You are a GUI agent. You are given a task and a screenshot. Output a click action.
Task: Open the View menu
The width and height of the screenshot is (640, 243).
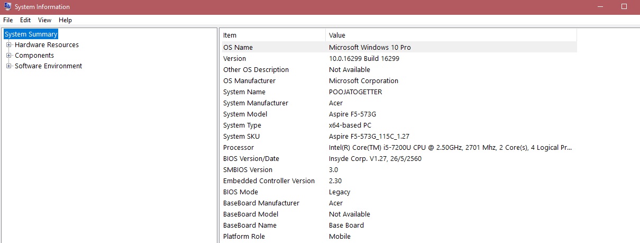click(44, 20)
